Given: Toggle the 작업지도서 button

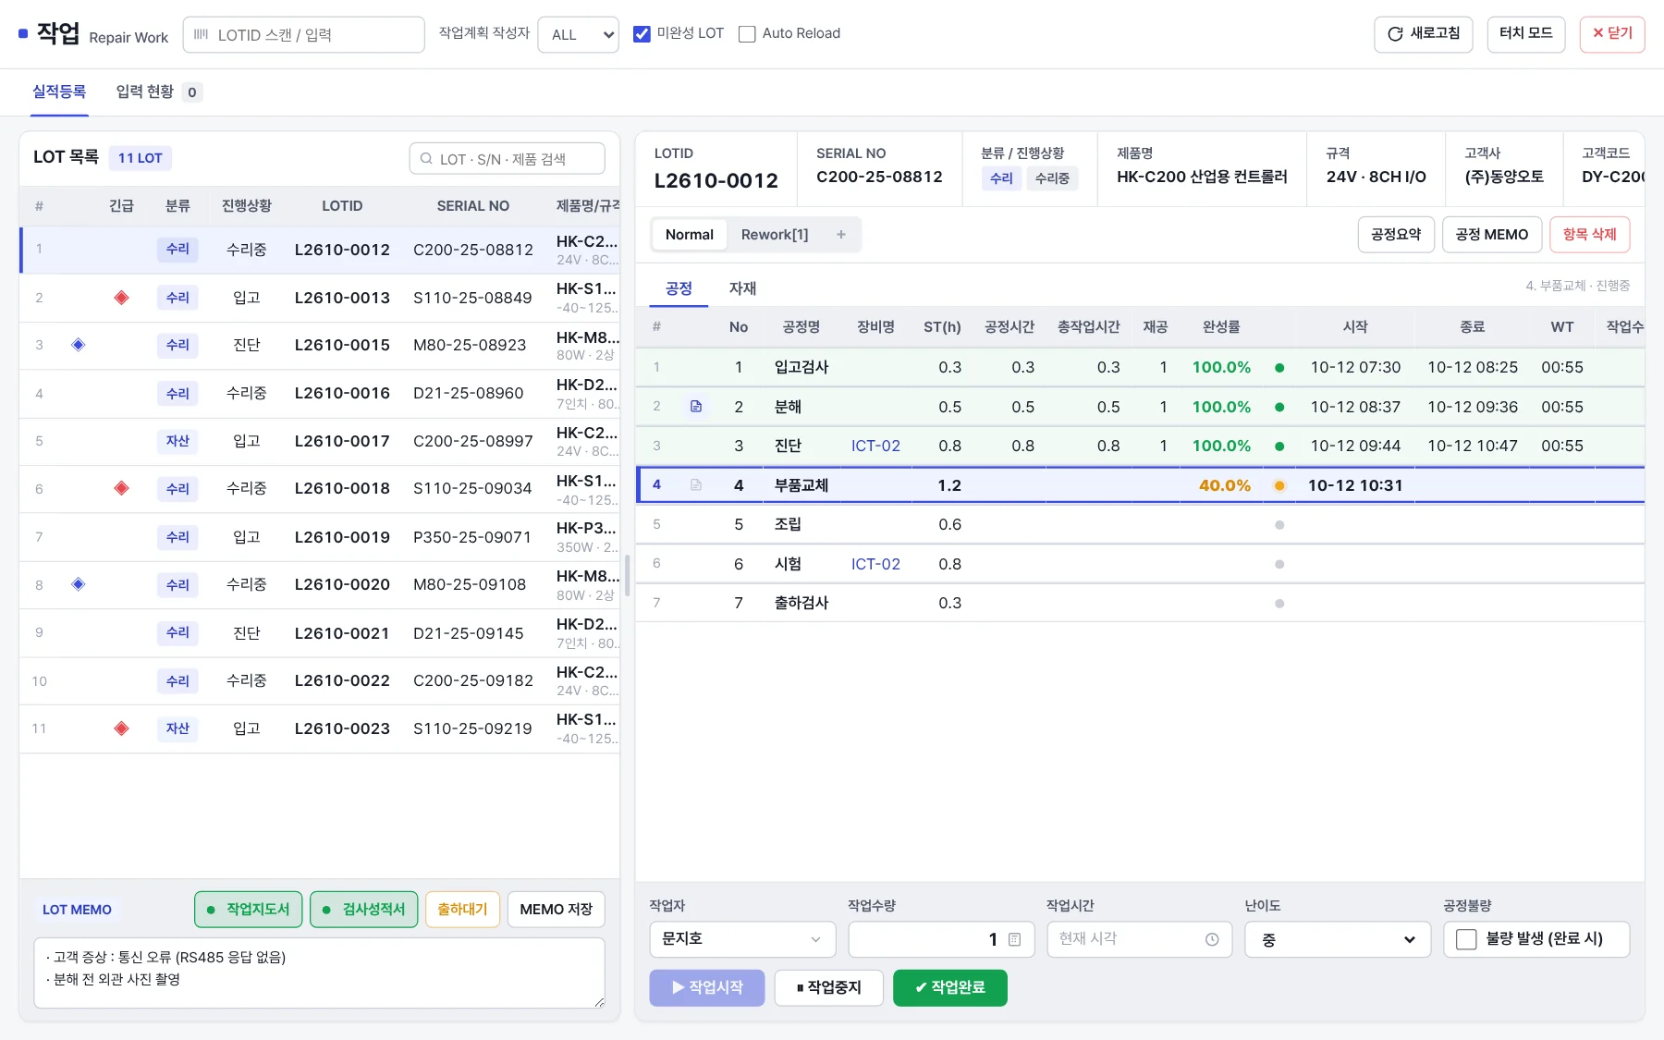Looking at the screenshot, I should coord(250,910).
